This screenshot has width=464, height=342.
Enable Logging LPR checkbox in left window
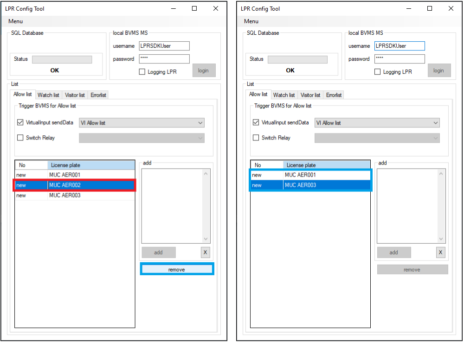tap(142, 72)
